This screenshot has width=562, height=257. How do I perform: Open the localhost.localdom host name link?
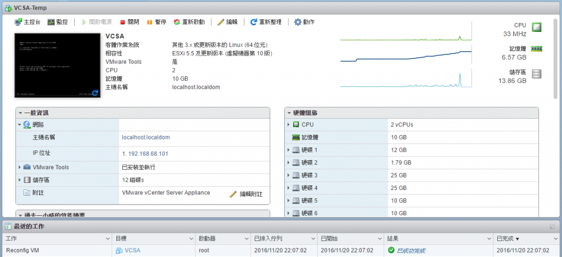[146, 137]
